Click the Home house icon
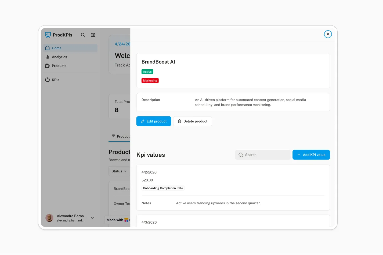 pos(47,48)
